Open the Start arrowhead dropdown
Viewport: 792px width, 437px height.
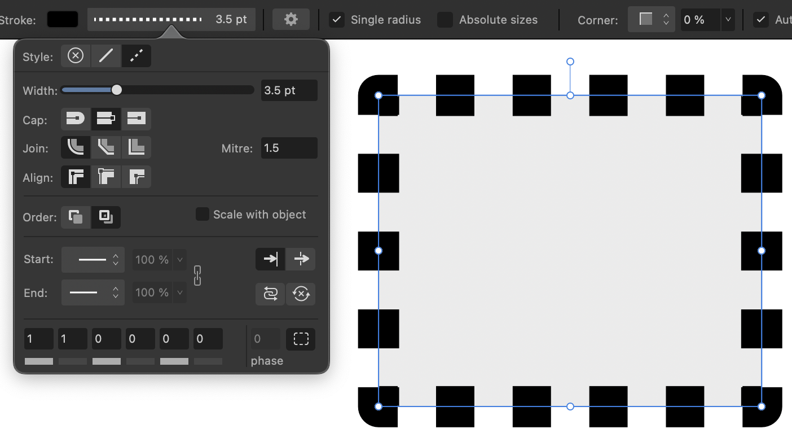[93, 259]
